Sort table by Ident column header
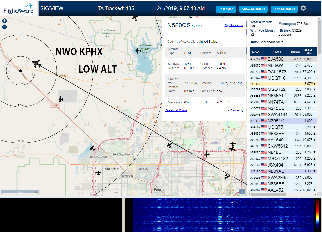 [x=278, y=52]
